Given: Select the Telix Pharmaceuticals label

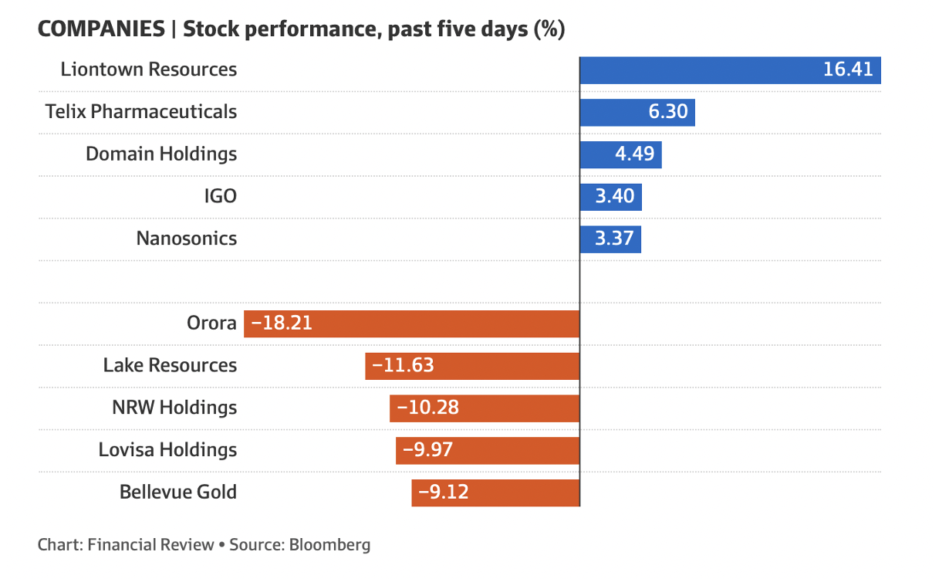Looking at the screenshot, I should pos(140,112).
